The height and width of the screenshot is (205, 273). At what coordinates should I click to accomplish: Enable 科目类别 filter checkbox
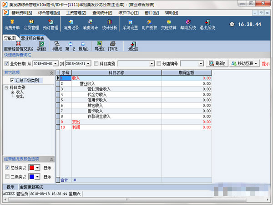point(96,63)
